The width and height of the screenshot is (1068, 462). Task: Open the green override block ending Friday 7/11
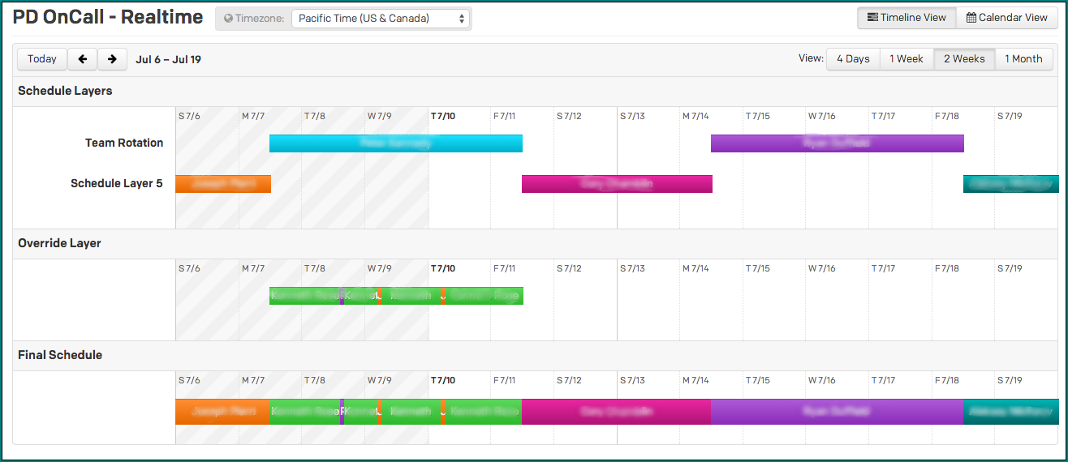(485, 296)
